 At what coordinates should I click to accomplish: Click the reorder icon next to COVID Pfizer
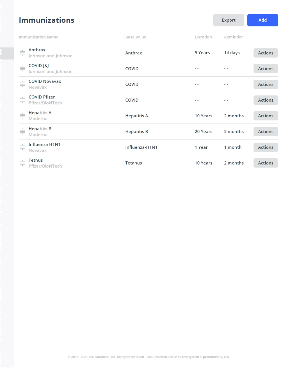coord(22,100)
